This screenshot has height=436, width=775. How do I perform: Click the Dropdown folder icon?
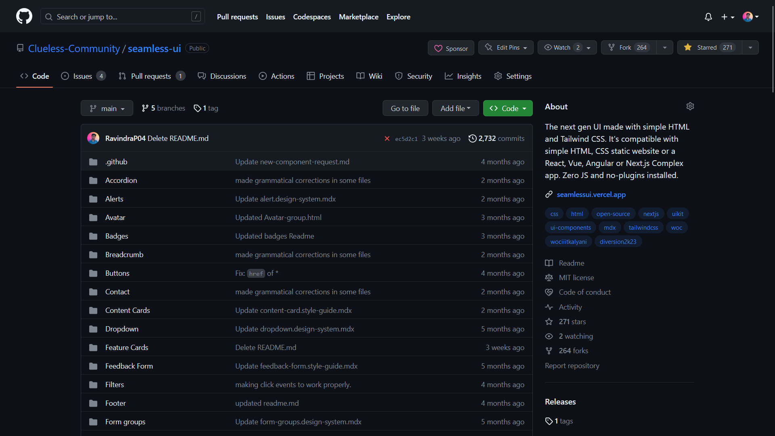(x=93, y=329)
